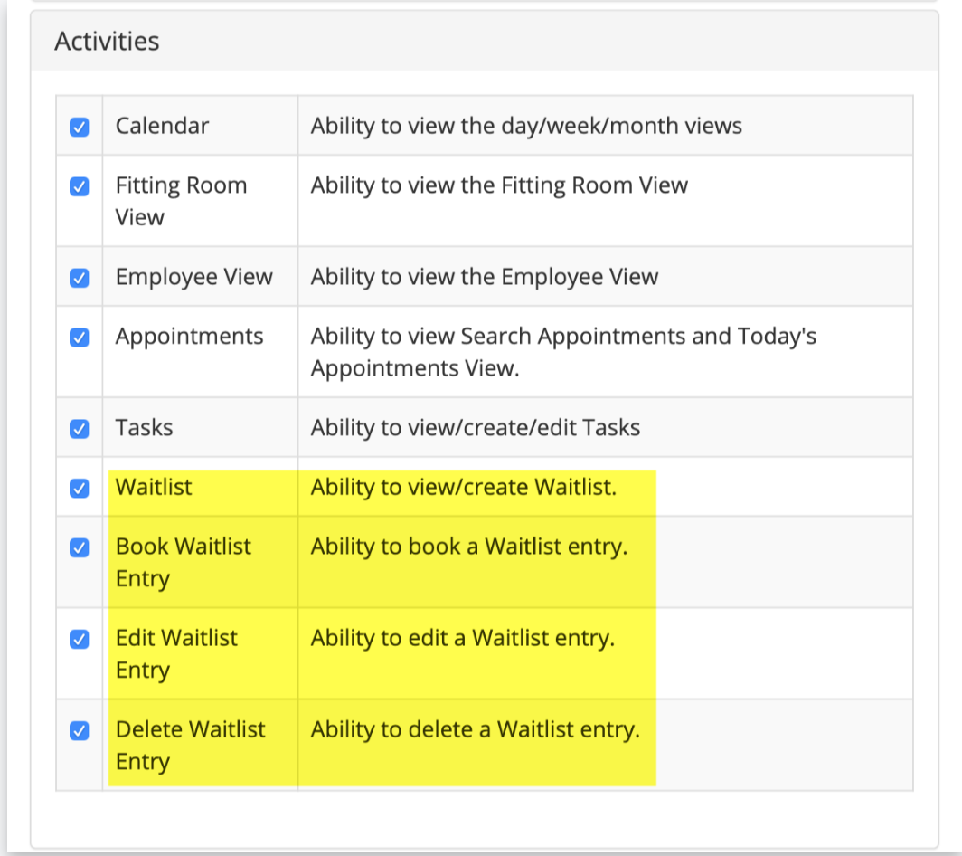
Task: Toggle the Fitting Room View checkbox
Action: (x=80, y=186)
